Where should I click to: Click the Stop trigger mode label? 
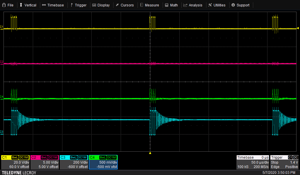coord(275,162)
